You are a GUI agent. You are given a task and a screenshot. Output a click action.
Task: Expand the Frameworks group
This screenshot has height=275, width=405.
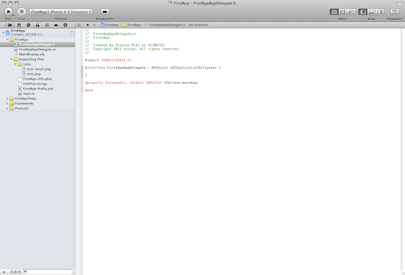tap(8, 103)
